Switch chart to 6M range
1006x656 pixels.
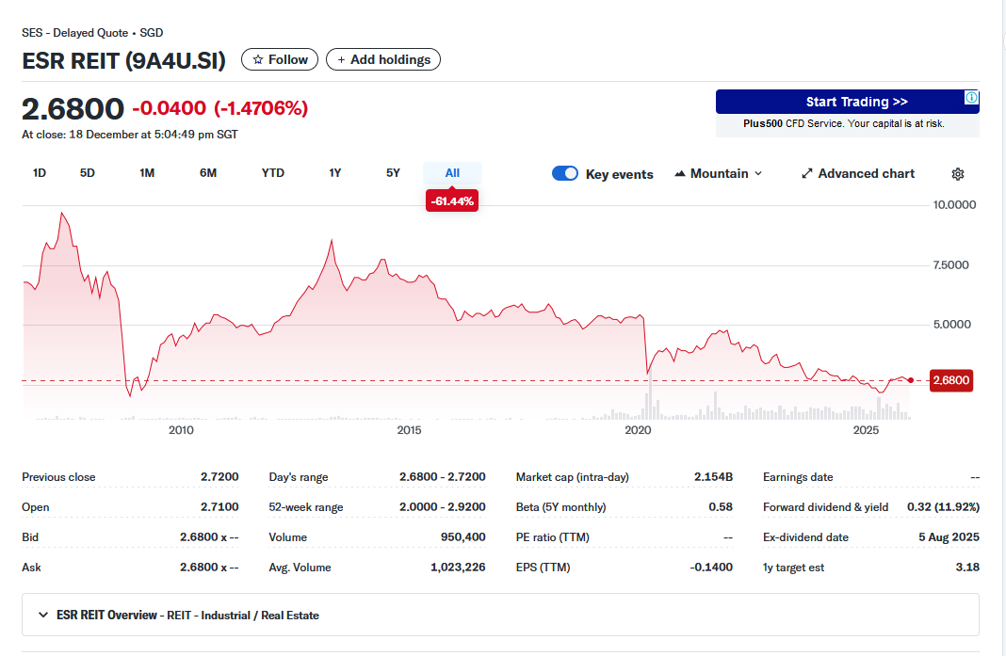click(x=208, y=173)
